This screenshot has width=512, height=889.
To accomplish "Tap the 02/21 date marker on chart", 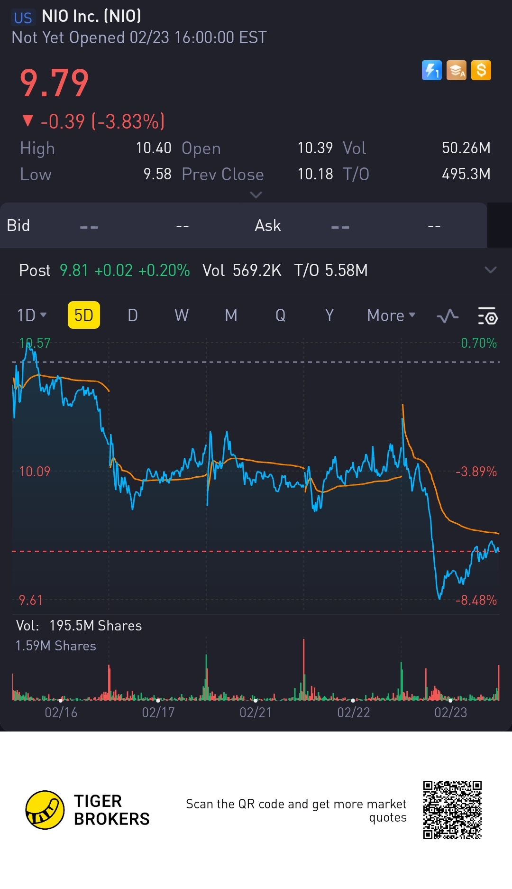I will click(256, 712).
